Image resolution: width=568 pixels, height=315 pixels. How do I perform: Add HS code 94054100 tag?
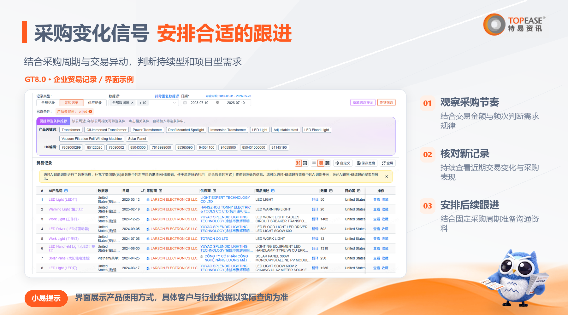[x=206, y=147]
